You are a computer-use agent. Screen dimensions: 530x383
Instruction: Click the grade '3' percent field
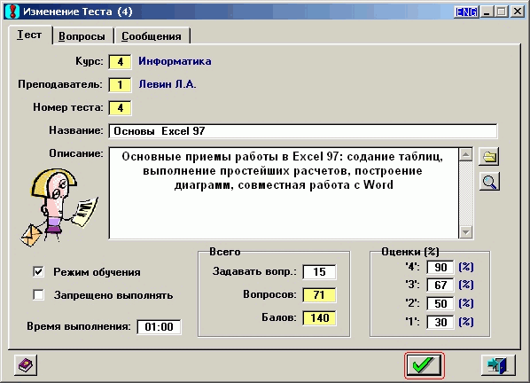point(440,285)
